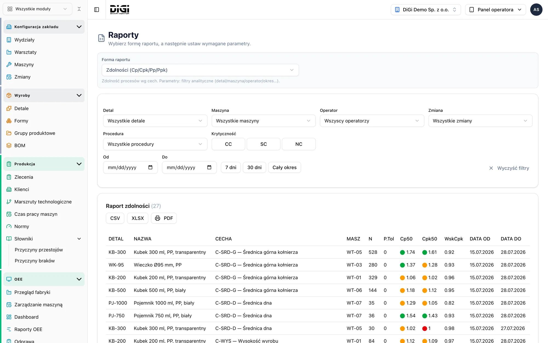
Task: Open the Wszystkie procedury dropdown
Action: point(155,144)
